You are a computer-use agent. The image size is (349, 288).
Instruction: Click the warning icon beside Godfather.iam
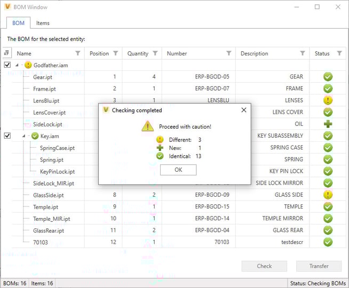click(28, 65)
